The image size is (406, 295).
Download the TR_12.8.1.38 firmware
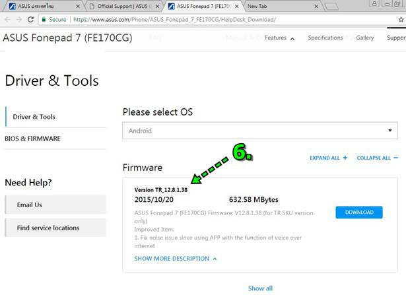click(x=359, y=213)
